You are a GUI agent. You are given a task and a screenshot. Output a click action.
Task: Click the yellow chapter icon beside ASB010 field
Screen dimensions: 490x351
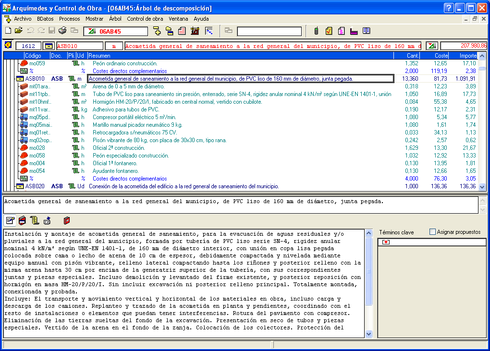(49, 46)
